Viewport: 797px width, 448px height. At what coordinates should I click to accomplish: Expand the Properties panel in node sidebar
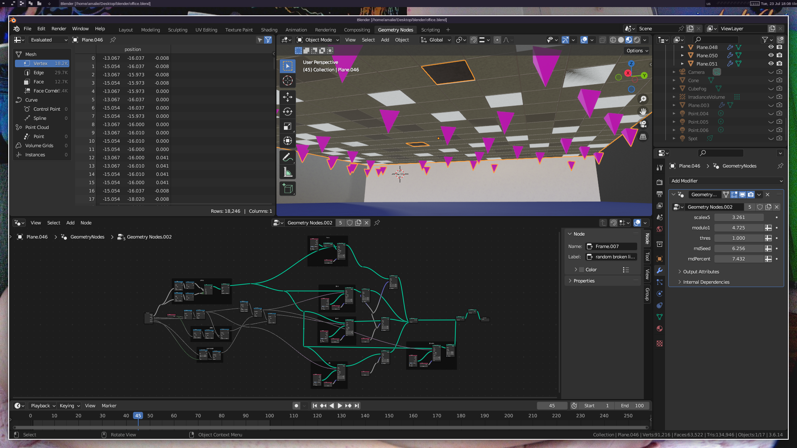pos(584,281)
